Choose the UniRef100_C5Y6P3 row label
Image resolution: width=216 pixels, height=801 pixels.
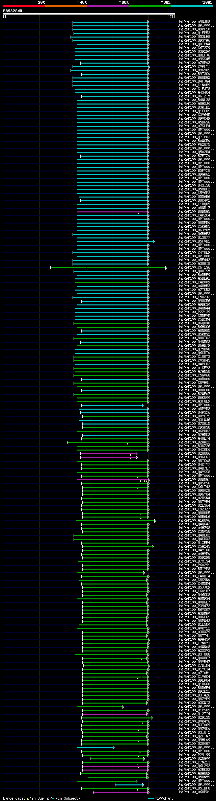pyautogui.click(x=194, y=193)
